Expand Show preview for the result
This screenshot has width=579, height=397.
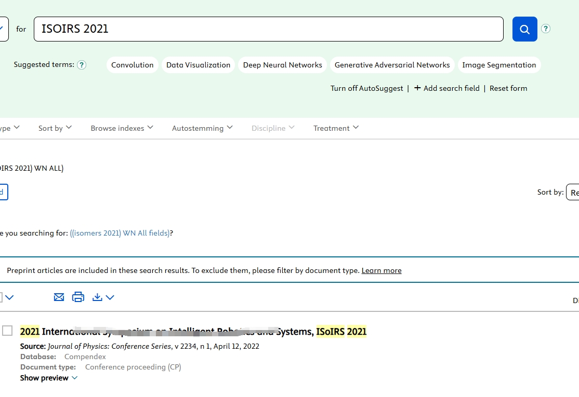point(49,378)
